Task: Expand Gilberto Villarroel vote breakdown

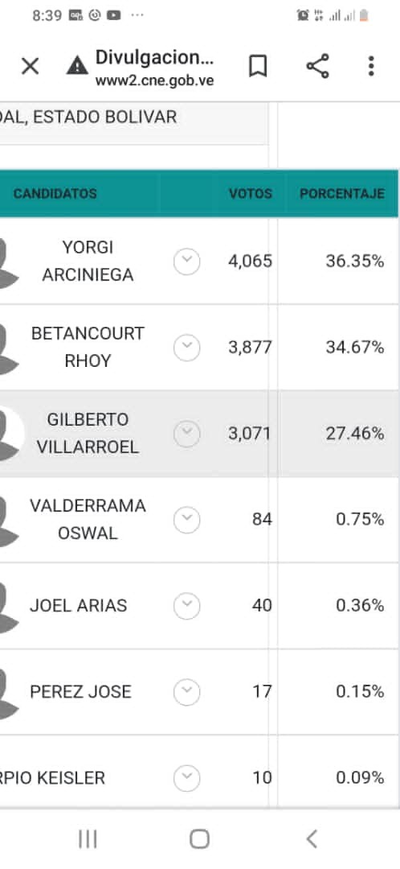Action: coord(187,434)
